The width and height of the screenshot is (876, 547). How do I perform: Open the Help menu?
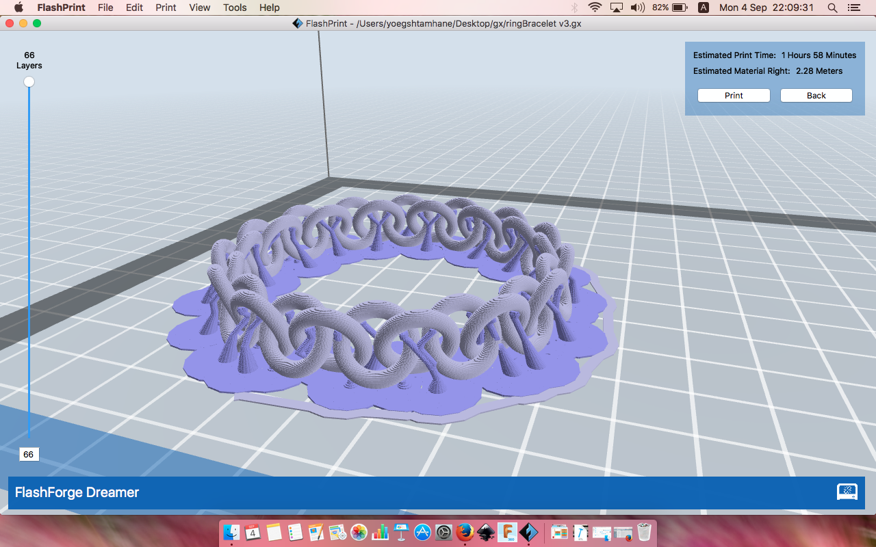pos(270,8)
